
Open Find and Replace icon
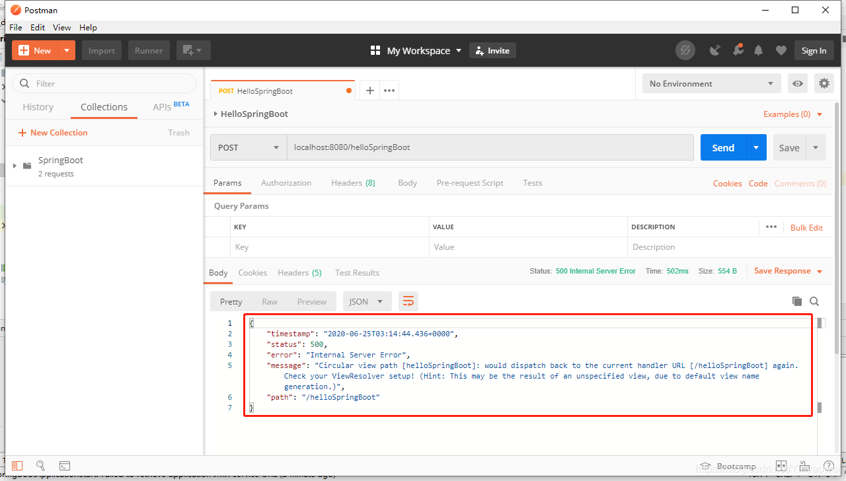coord(40,466)
